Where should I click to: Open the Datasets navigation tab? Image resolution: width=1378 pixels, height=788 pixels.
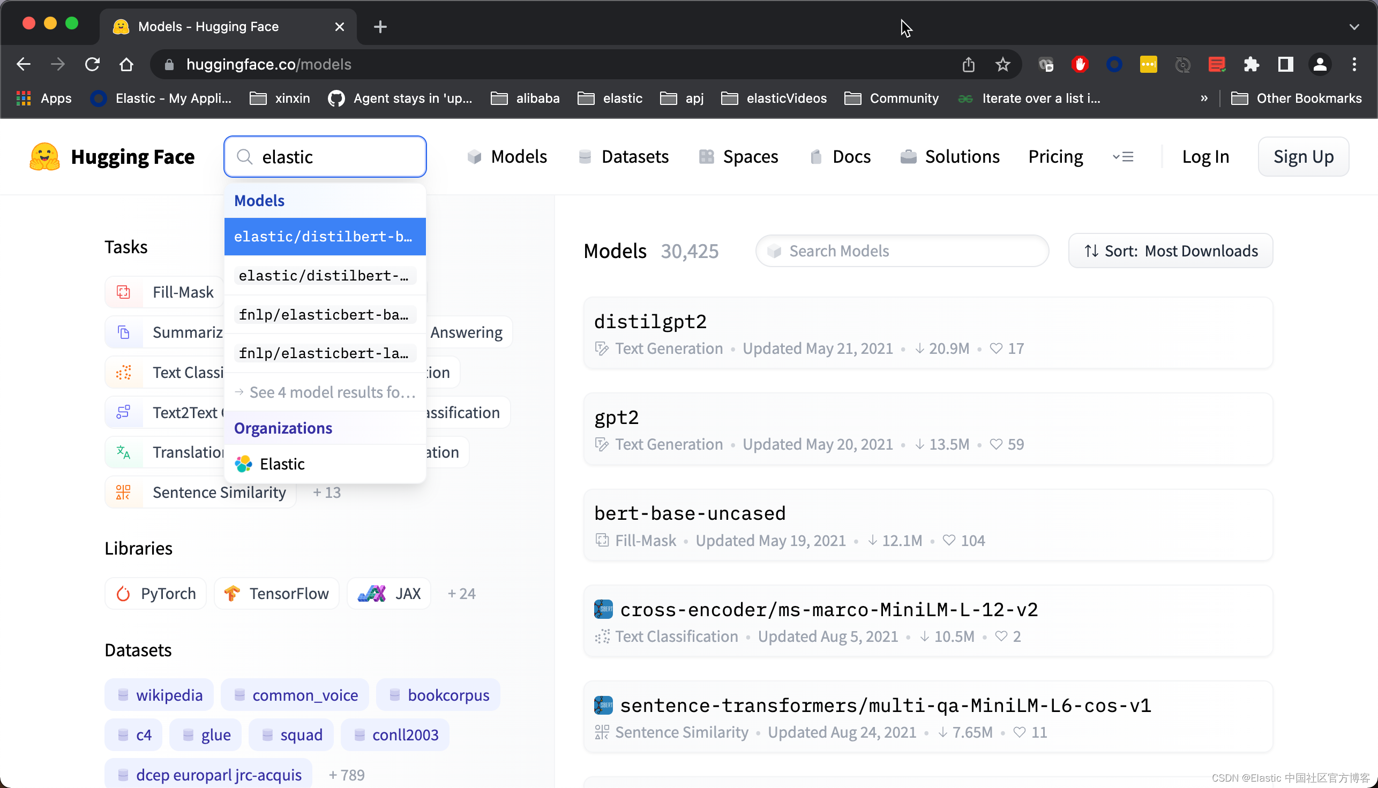tap(624, 157)
